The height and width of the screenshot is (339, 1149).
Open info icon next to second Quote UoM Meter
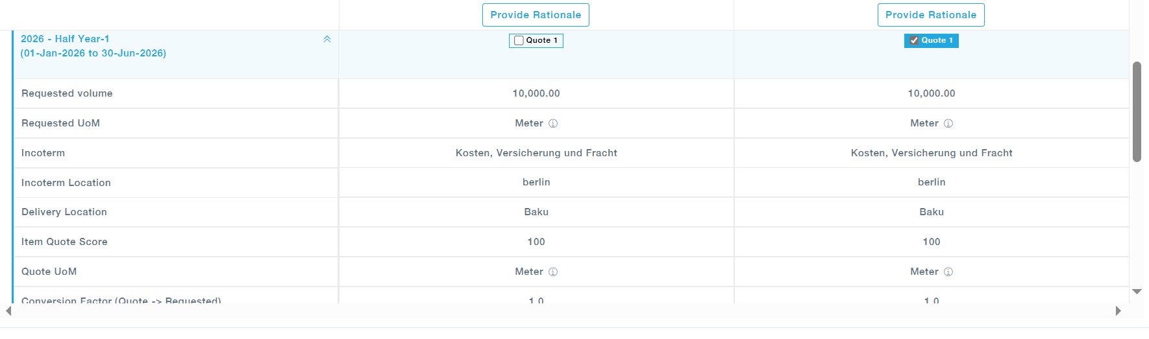(x=948, y=272)
